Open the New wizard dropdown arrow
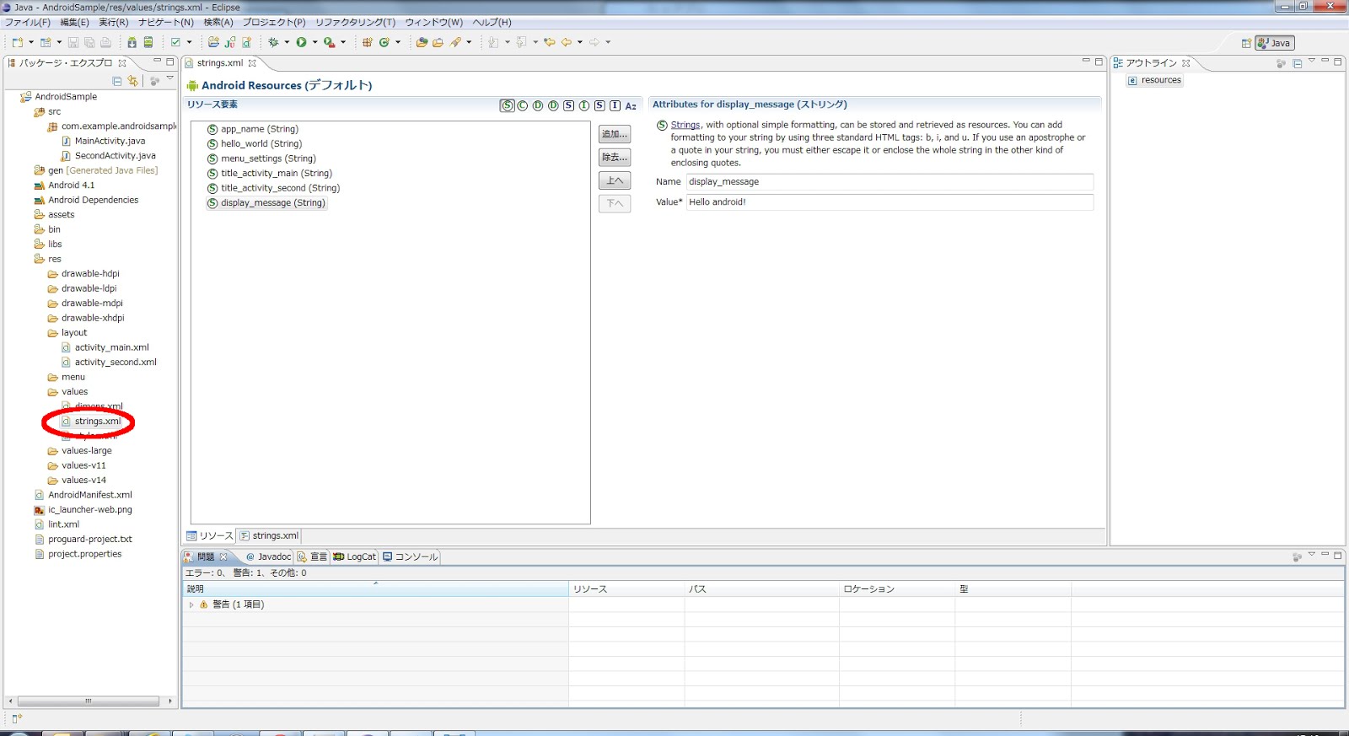This screenshot has height=736, width=1349. (x=31, y=42)
